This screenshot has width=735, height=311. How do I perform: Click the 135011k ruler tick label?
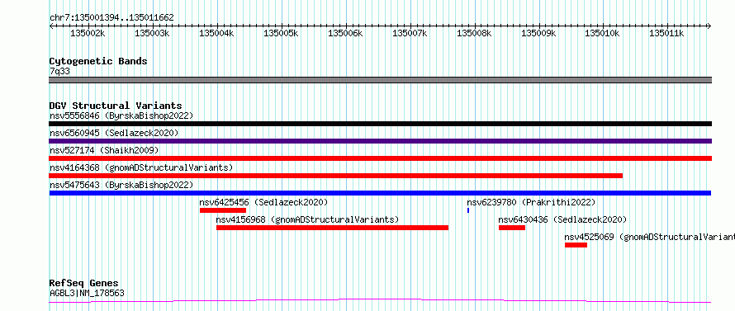667,33
